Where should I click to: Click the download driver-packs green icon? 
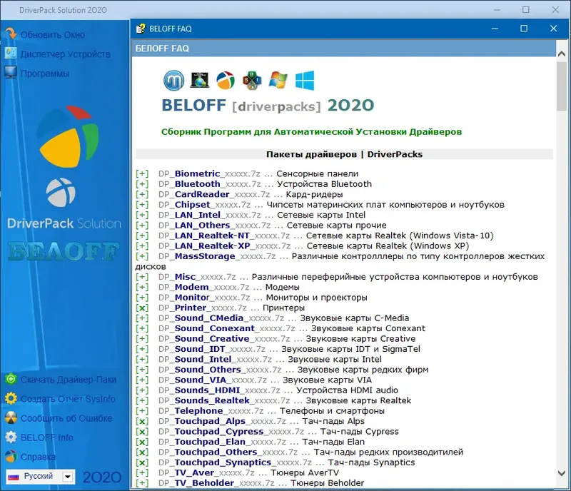(x=11, y=379)
